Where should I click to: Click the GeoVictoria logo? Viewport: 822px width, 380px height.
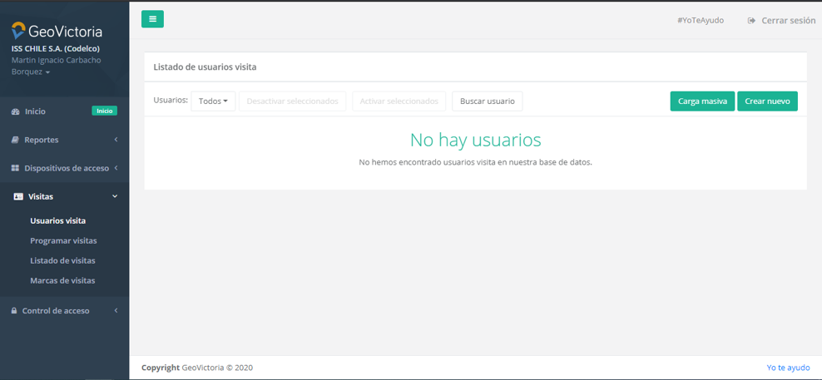57,32
